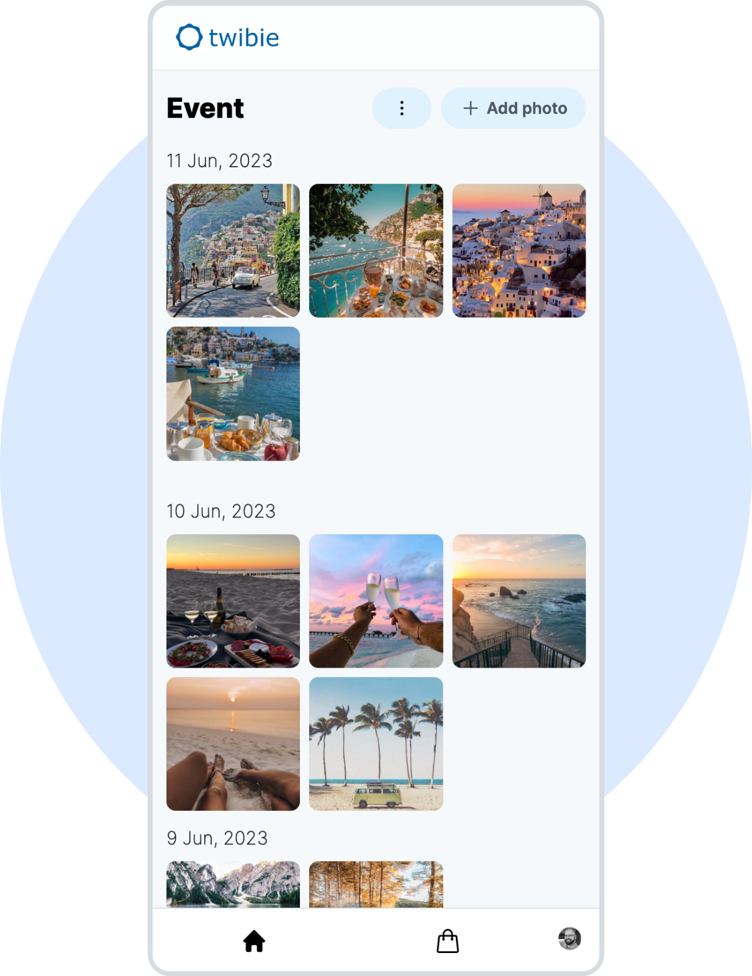Open the coastal road with vintage car photo
Image resolution: width=752 pixels, height=976 pixels.
pos(233,251)
